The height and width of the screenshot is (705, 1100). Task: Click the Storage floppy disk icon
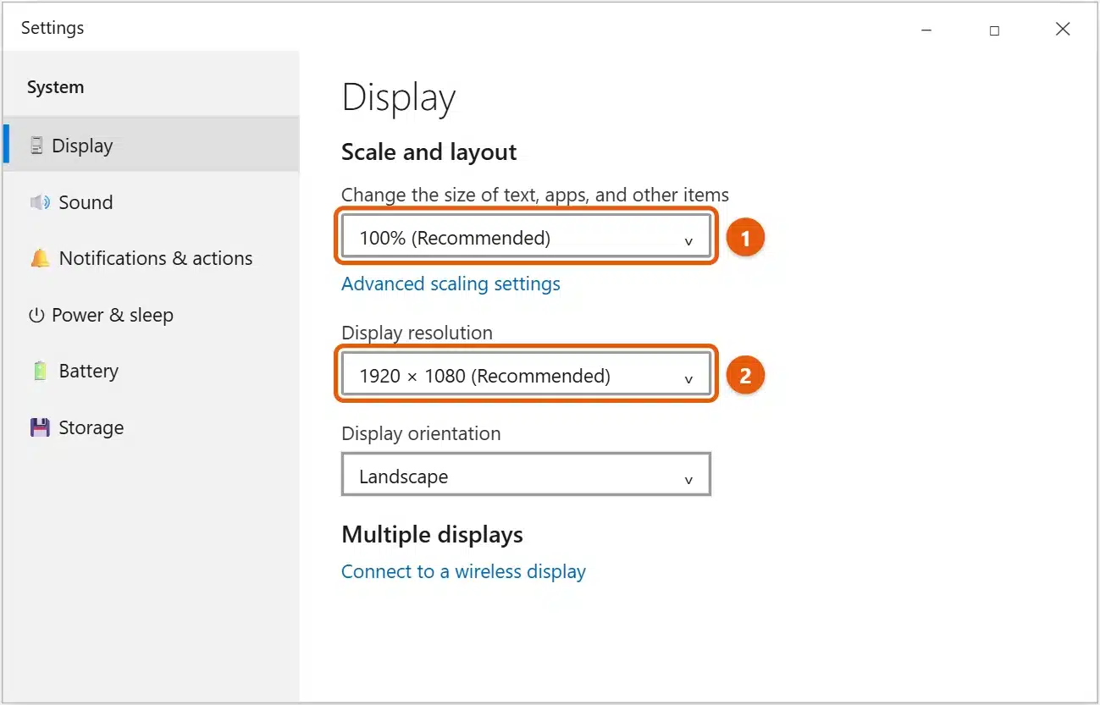(x=40, y=427)
